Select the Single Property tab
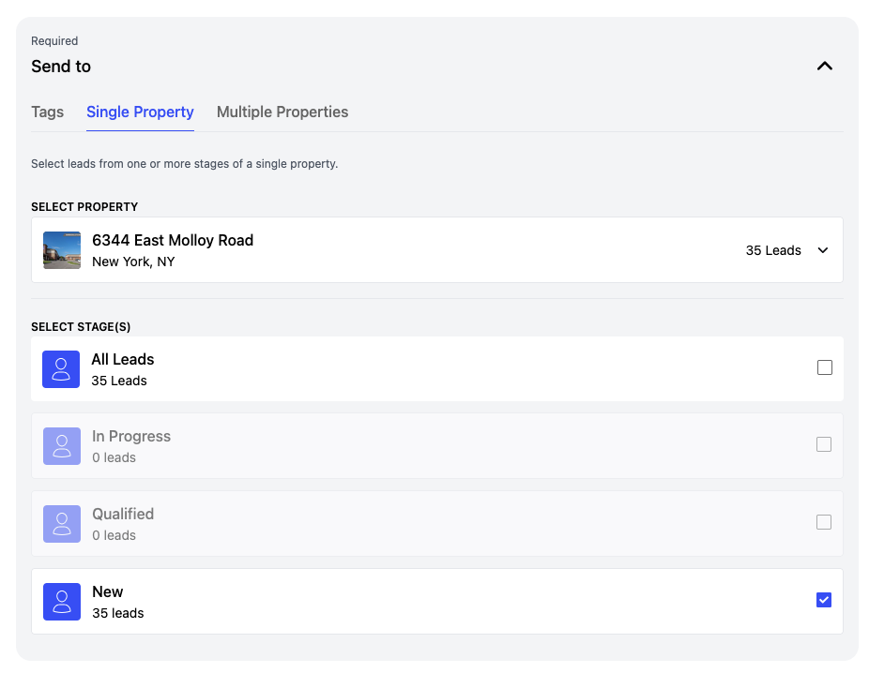 [140, 112]
